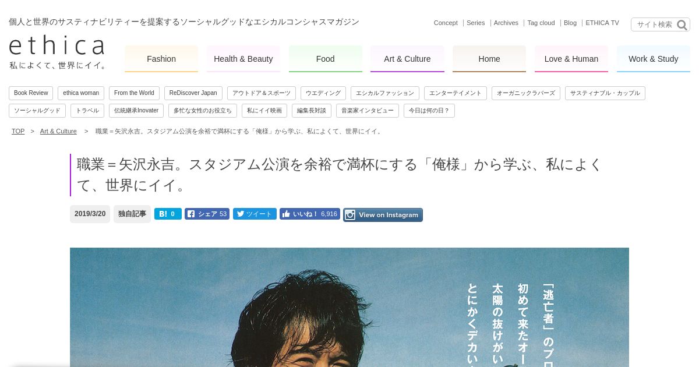Select the Work & Study tab
Viewport: 699px width, 367px height.
coord(654,59)
